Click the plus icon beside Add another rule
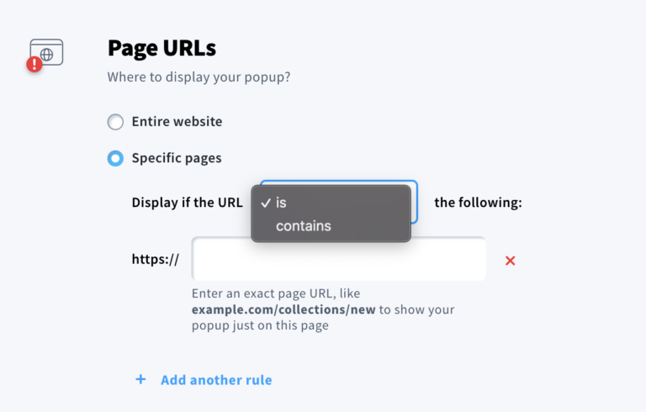The image size is (646, 412). pos(140,380)
